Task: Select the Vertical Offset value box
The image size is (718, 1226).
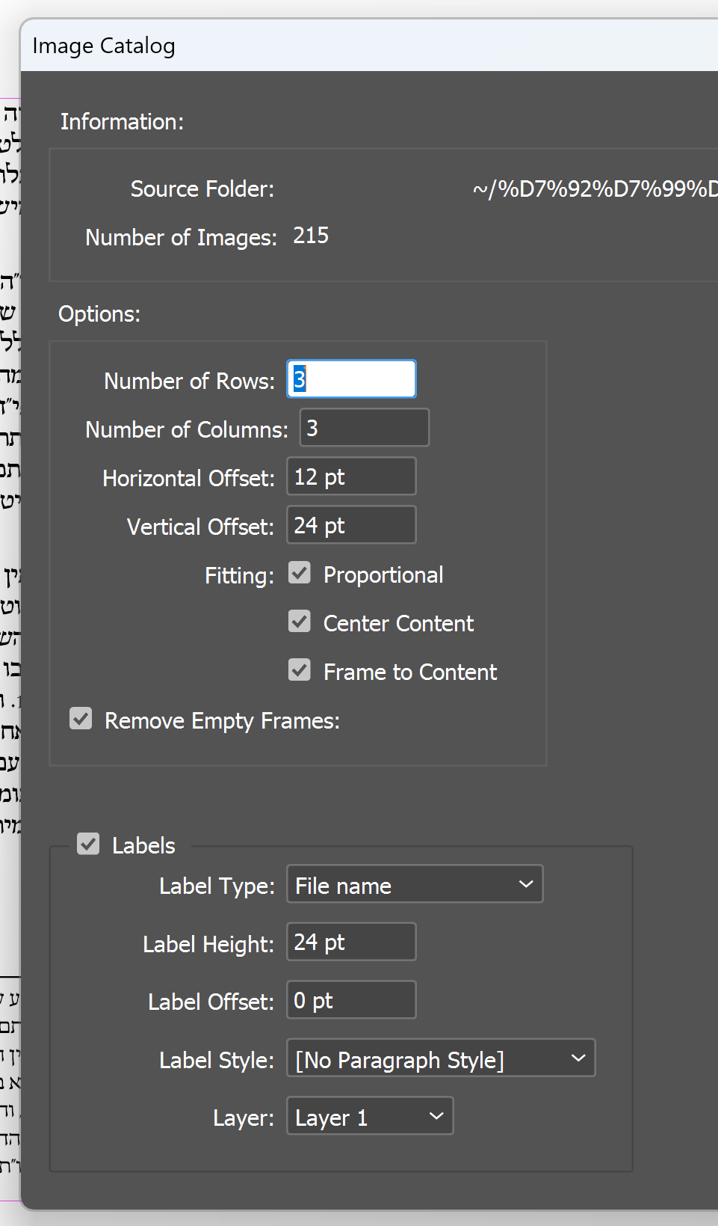Action: tap(351, 525)
